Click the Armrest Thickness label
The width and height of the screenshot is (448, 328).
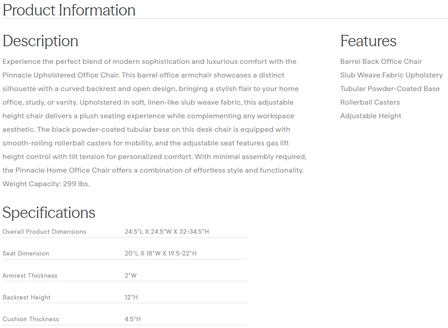pyautogui.click(x=30, y=275)
